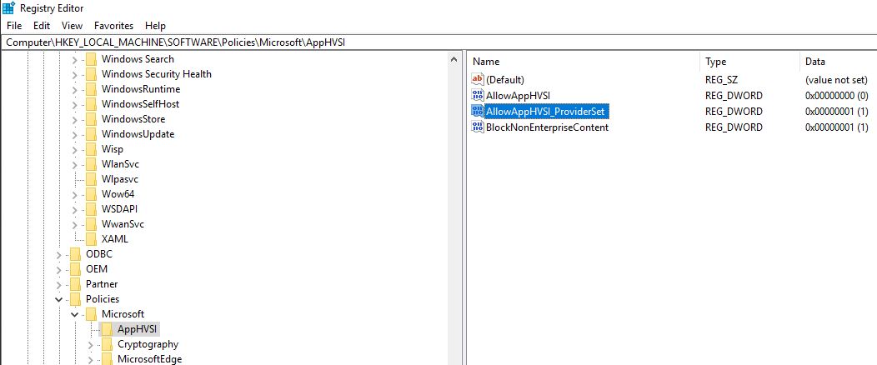Select the Wow64 folder icon
The height and width of the screenshot is (365, 877).
[91, 194]
